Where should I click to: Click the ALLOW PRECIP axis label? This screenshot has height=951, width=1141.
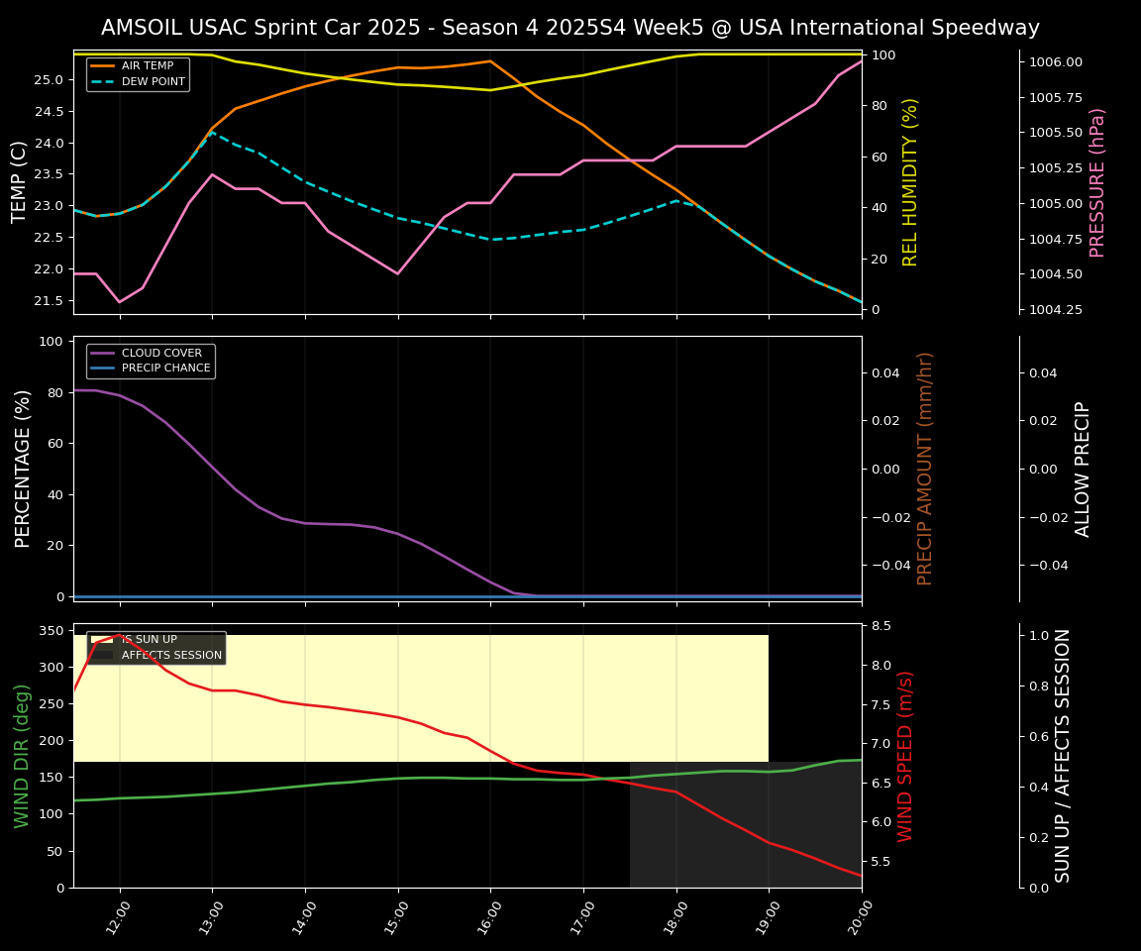click(x=1083, y=469)
